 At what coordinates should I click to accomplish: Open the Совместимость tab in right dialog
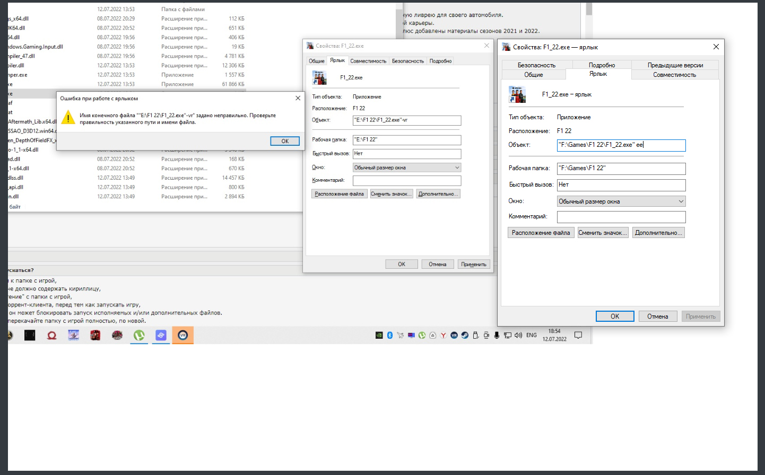click(674, 75)
